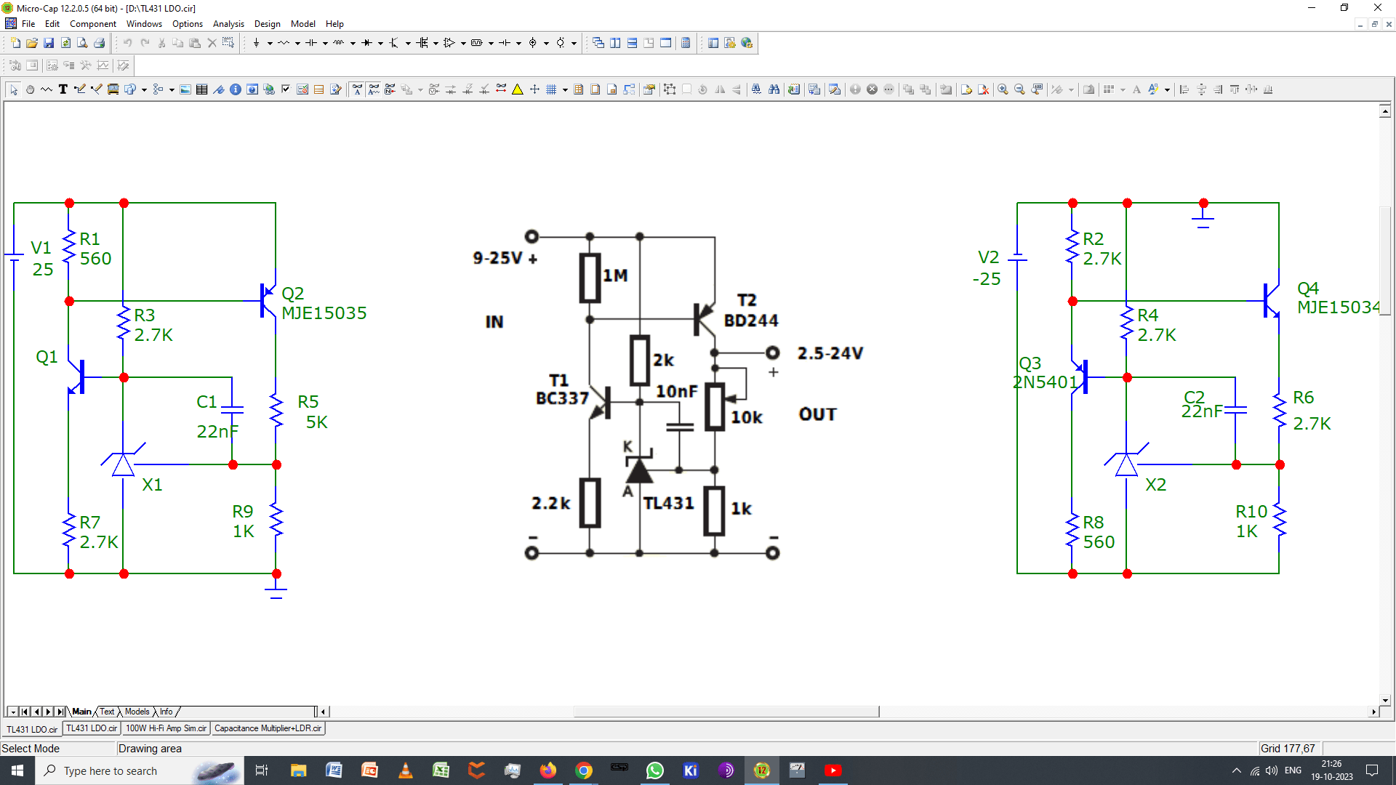
Task: Open the Design menu
Action: (x=267, y=24)
